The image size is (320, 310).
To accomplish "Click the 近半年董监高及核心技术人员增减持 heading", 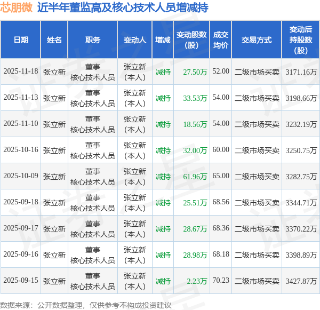I will click(123, 7).
